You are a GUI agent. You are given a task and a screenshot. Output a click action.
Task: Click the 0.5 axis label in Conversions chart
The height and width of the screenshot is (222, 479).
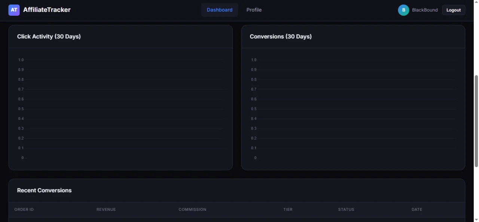pos(254,109)
